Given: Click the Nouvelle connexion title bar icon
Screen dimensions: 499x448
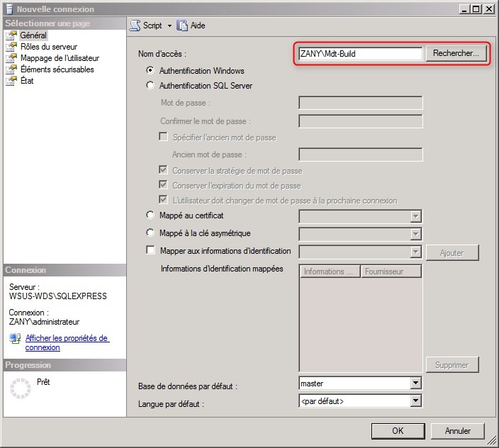Looking at the screenshot, I should point(9,9).
